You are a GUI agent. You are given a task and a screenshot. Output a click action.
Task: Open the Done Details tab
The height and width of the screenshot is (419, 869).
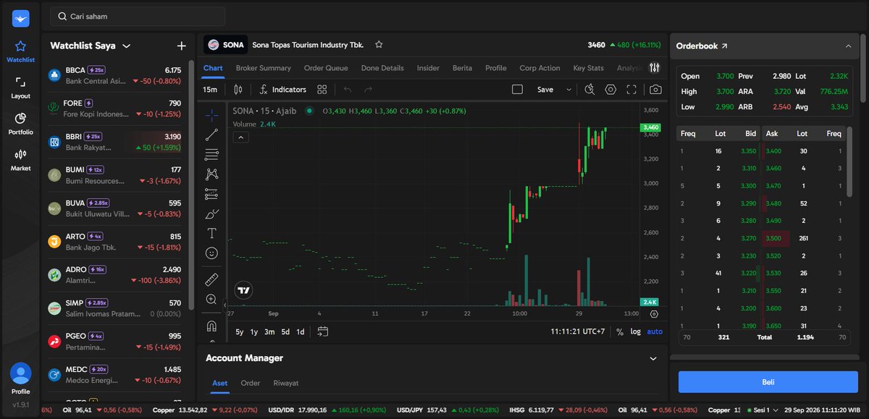[382, 68]
